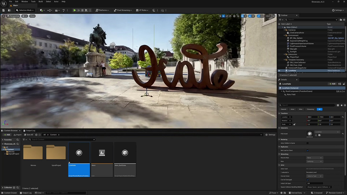347x195 pixels.
Task: Uncheck Net Load on Client checkbox
Action: click(307, 151)
